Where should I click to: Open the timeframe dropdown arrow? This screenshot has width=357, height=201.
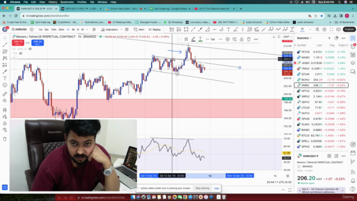point(87,30)
